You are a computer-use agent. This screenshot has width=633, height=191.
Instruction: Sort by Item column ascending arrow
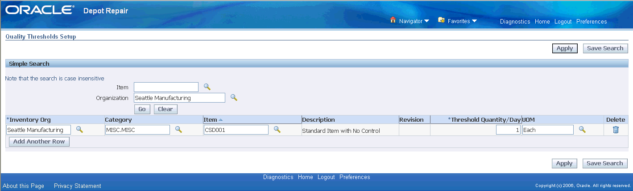coord(220,120)
